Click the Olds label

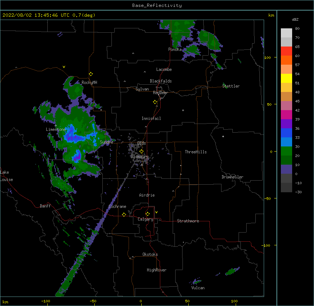click(x=141, y=143)
